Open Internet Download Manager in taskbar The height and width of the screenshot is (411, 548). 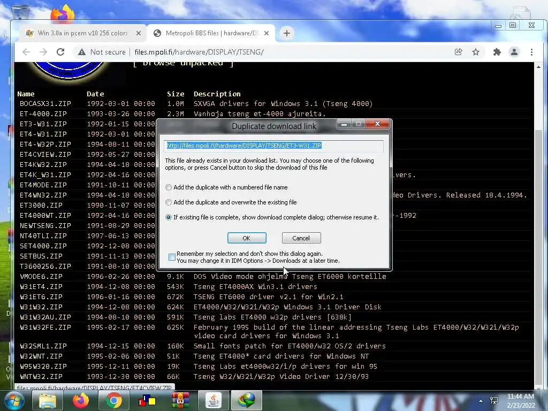click(x=247, y=400)
